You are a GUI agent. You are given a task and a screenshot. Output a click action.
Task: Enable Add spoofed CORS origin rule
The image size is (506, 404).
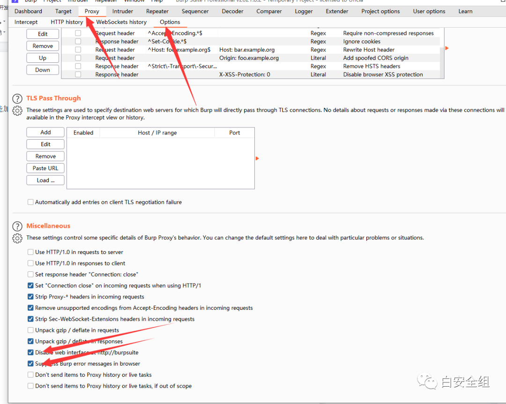click(x=78, y=58)
